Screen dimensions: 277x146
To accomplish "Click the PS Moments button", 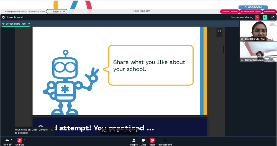I will (270, 11).
